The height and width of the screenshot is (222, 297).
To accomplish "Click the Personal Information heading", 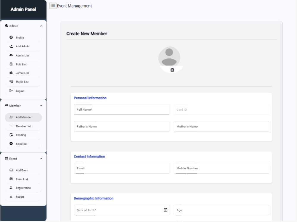I will click(90, 98).
